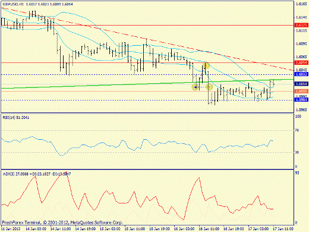Screen dimensions: 309x232
Task: Select the yellow trade marker with the blue arrow
Action: pyautogui.click(x=196, y=87)
